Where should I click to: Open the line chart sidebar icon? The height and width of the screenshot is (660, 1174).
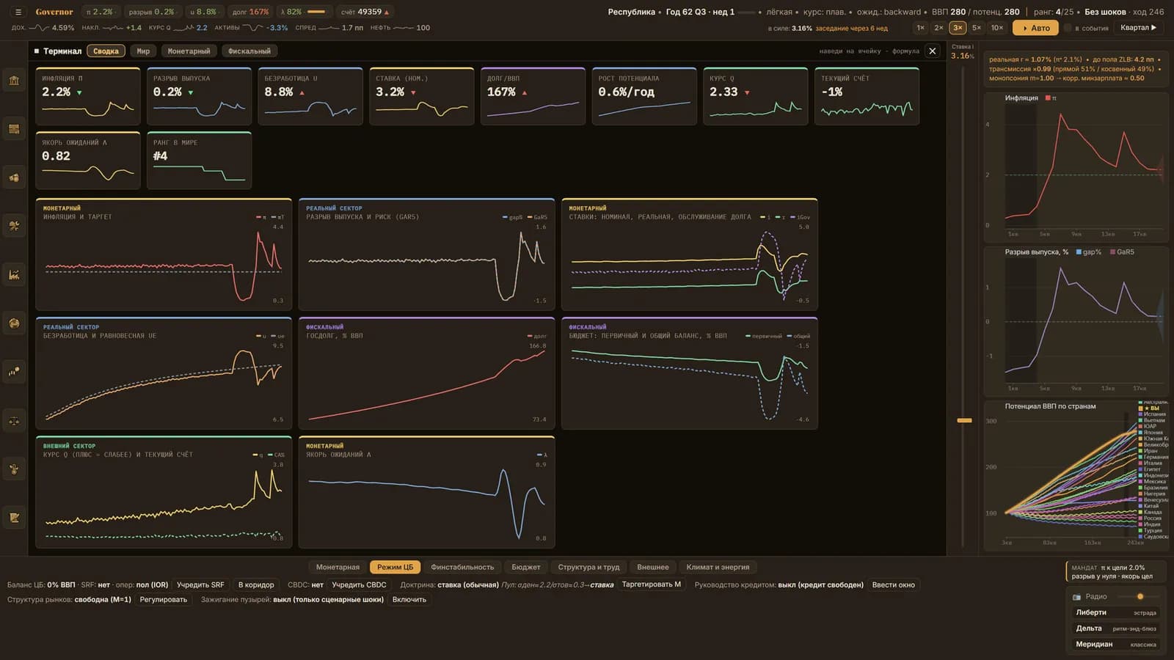(14, 275)
